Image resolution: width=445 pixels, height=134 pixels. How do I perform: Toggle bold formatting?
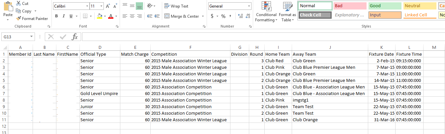56,16
